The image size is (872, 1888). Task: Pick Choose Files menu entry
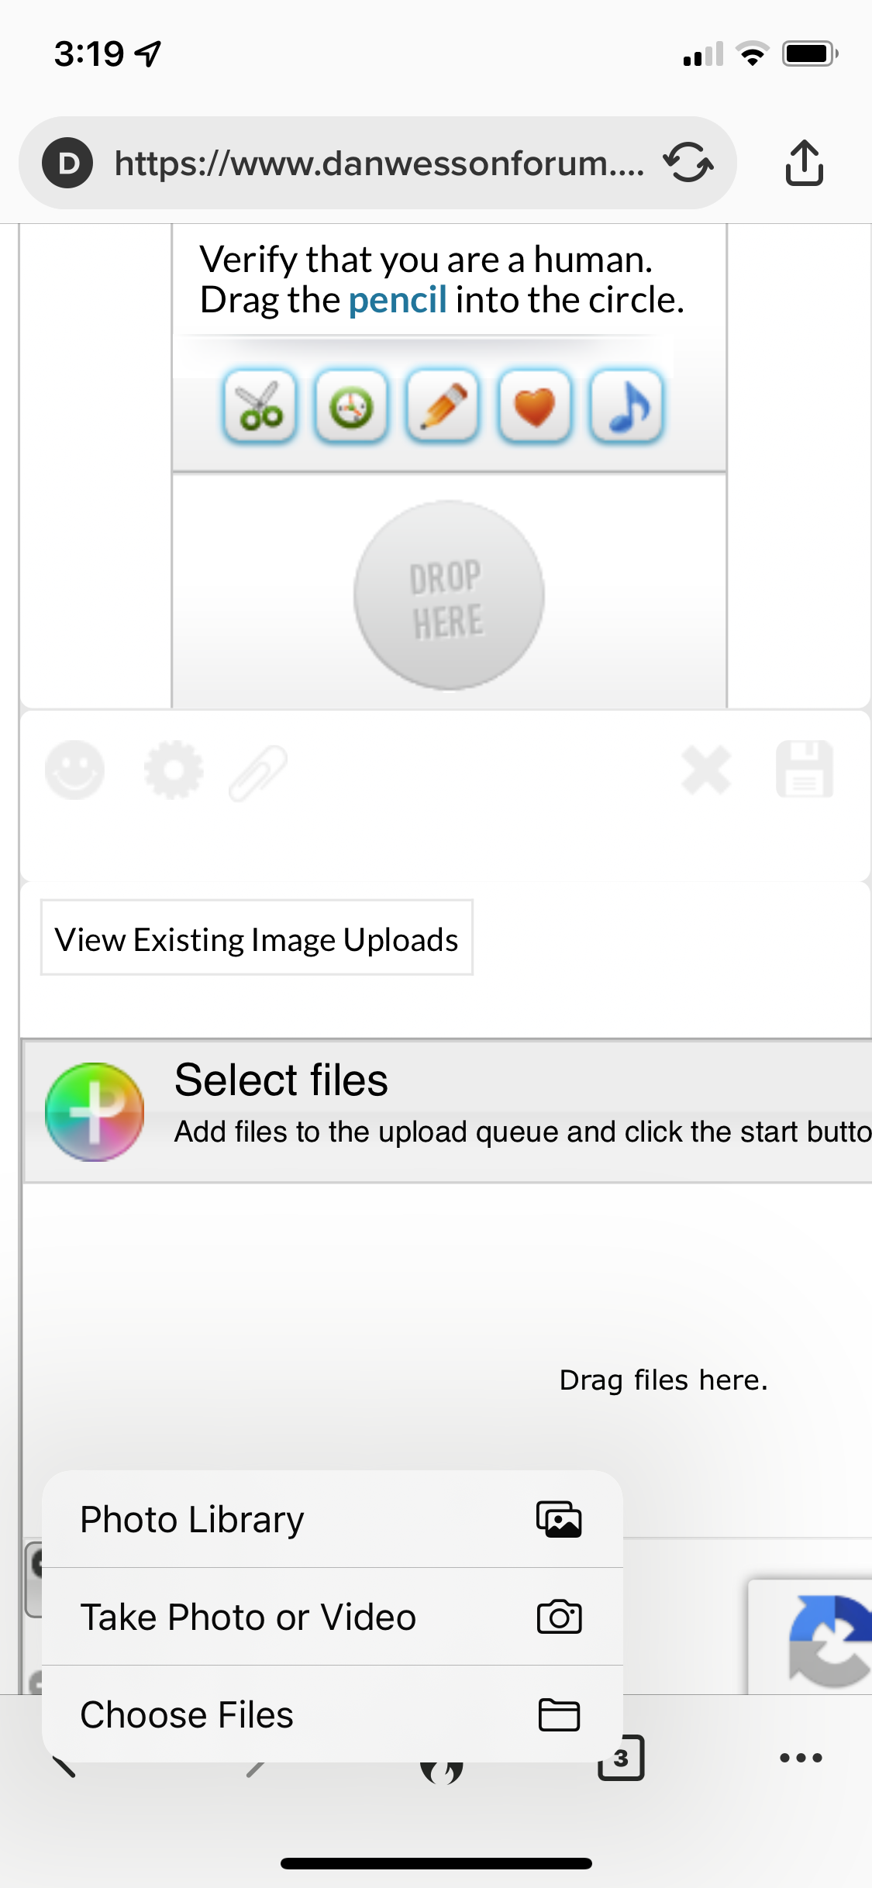pos(333,1714)
